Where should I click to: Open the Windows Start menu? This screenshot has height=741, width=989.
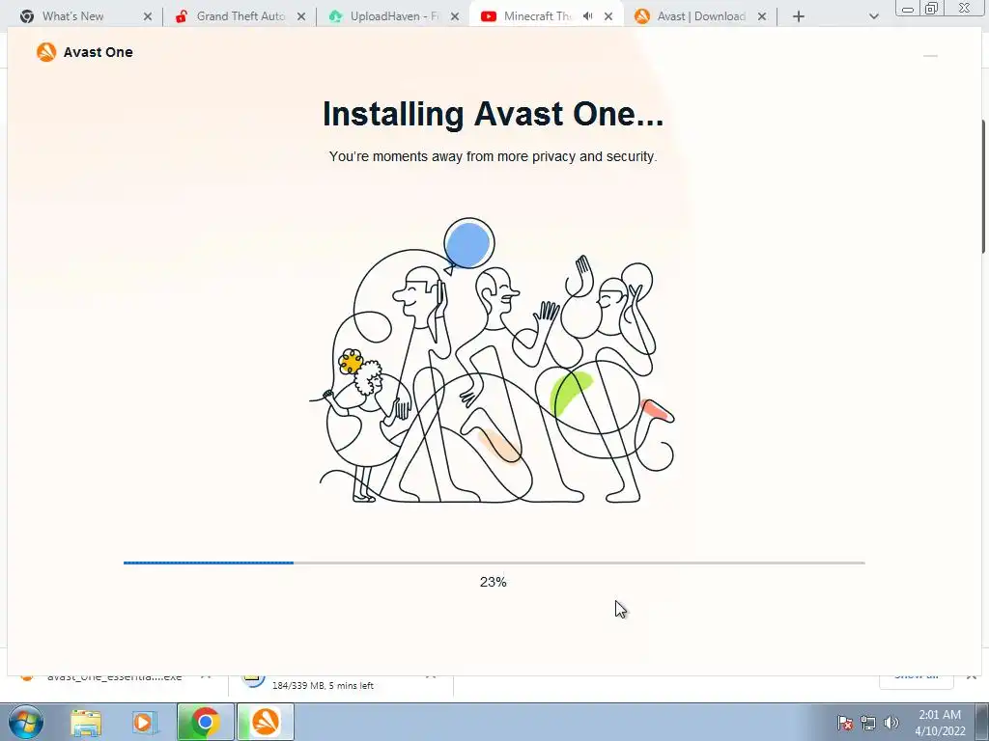pos(26,722)
